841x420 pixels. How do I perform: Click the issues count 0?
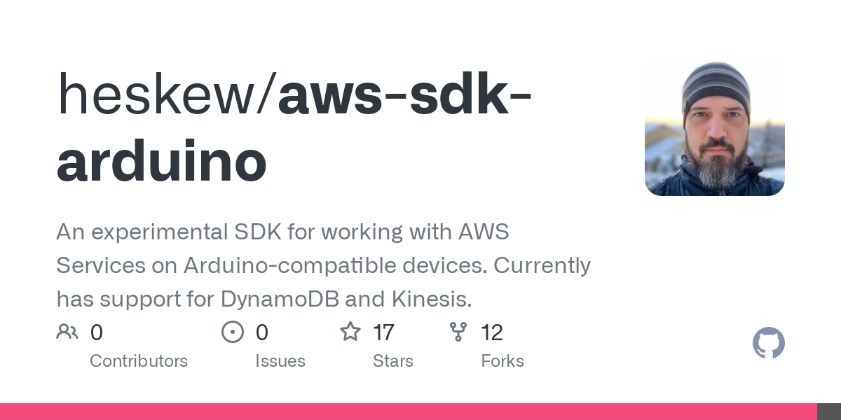pos(262,332)
